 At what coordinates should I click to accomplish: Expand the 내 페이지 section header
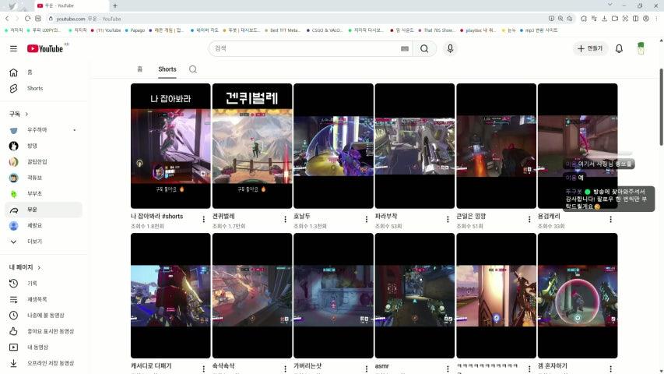coord(26,267)
